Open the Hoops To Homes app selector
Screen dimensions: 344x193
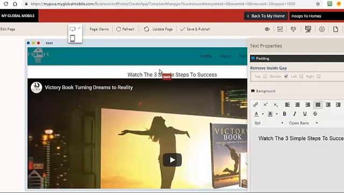coord(317,16)
